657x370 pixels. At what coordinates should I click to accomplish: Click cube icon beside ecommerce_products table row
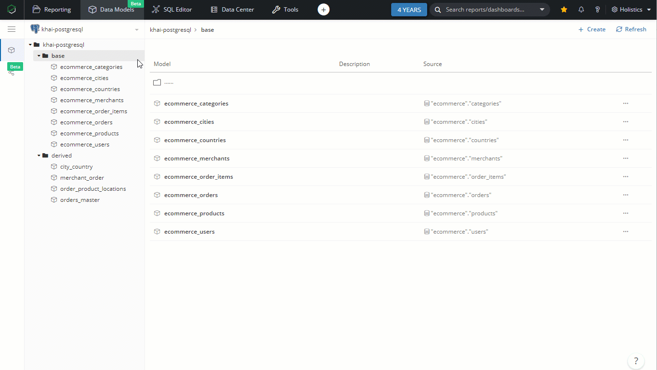tap(157, 213)
